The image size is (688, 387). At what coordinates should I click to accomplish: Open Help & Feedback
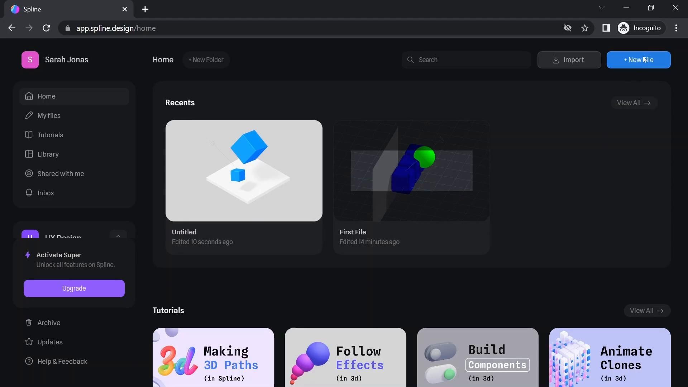74,361
